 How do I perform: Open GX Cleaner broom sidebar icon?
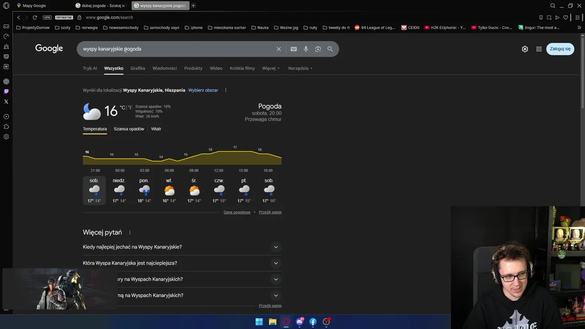(x=6, y=47)
